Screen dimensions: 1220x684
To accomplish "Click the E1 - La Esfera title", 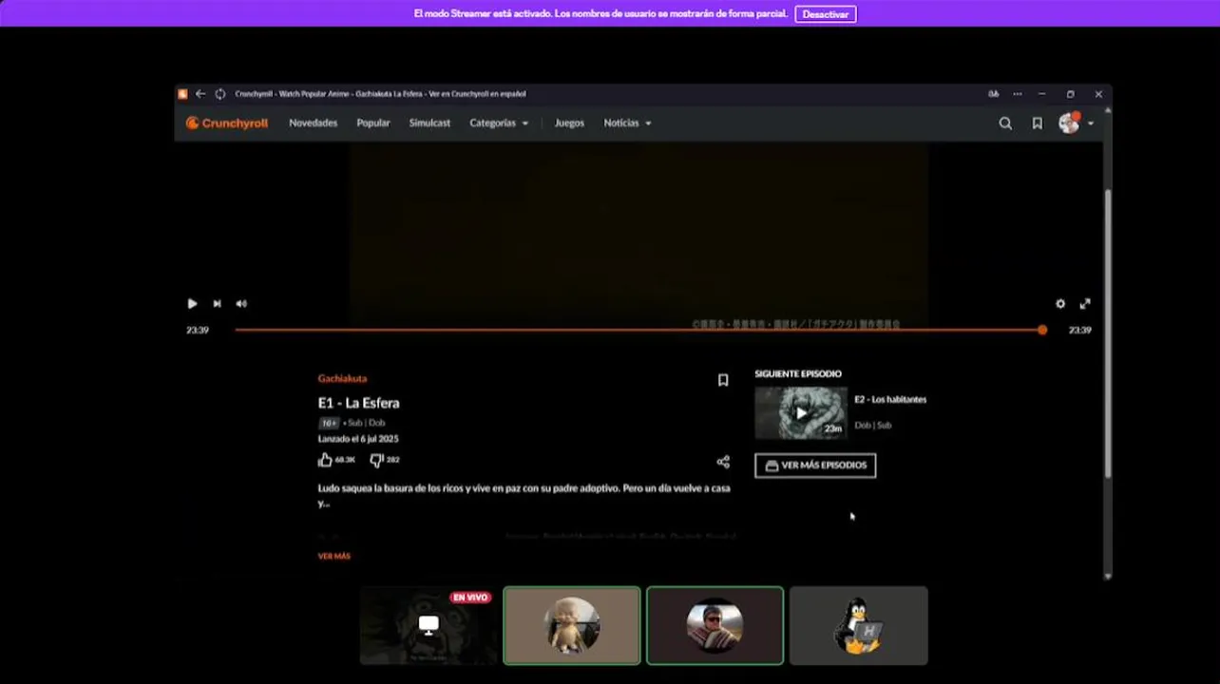I will click(x=358, y=403).
